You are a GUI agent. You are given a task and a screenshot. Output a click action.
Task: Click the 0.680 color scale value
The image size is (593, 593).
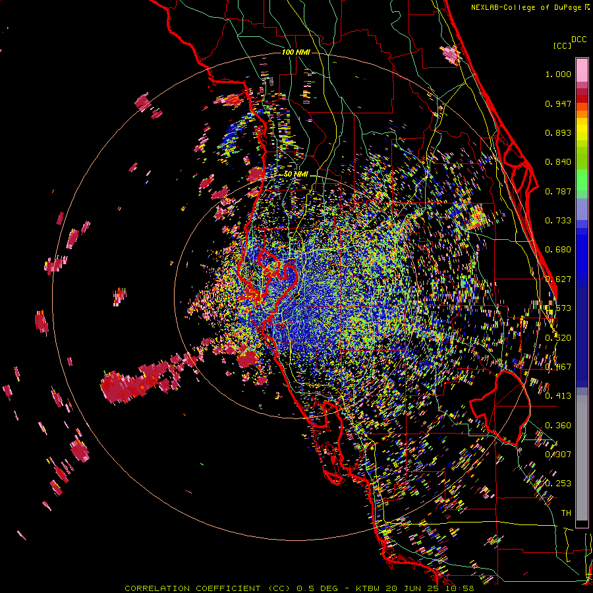tap(558, 250)
